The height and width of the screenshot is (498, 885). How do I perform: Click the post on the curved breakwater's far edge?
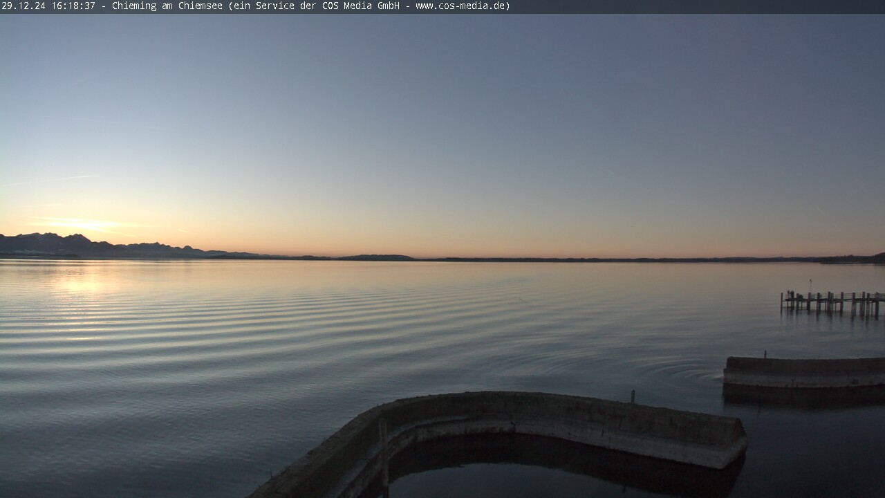[633, 396]
